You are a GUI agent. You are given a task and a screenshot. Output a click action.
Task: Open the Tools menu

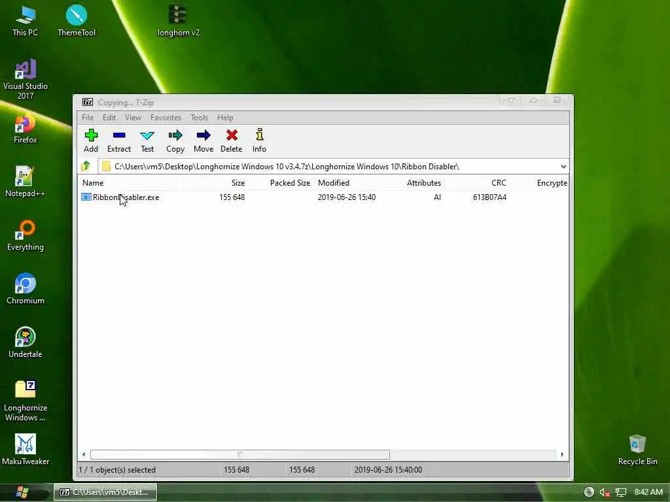point(199,118)
